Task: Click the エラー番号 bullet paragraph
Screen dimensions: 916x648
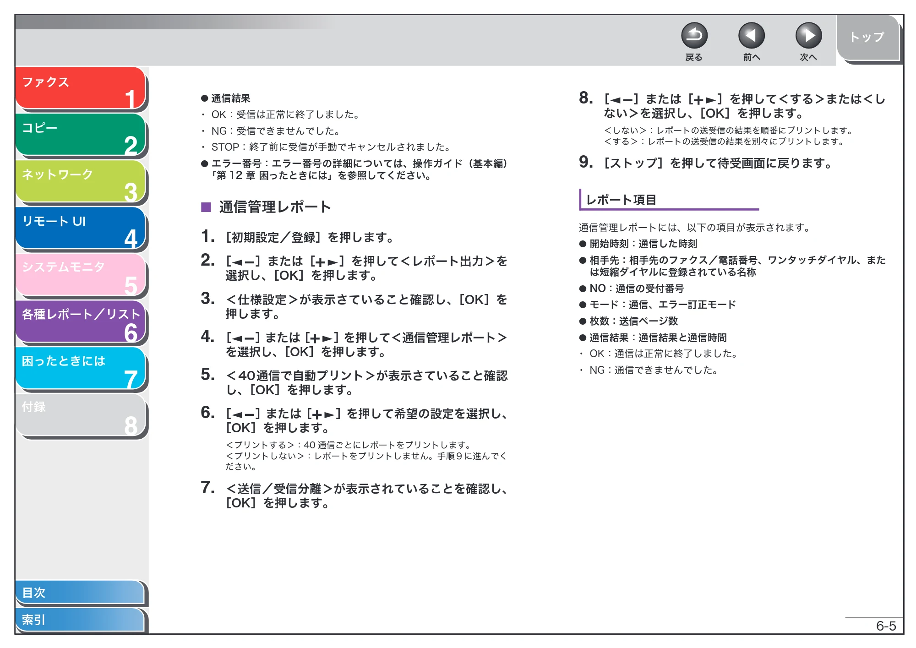Action: point(354,169)
